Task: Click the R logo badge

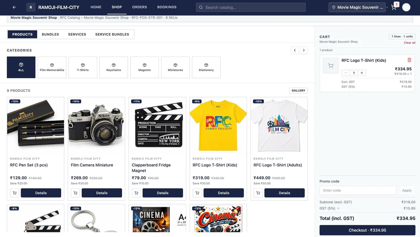Action: click(x=31, y=7)
